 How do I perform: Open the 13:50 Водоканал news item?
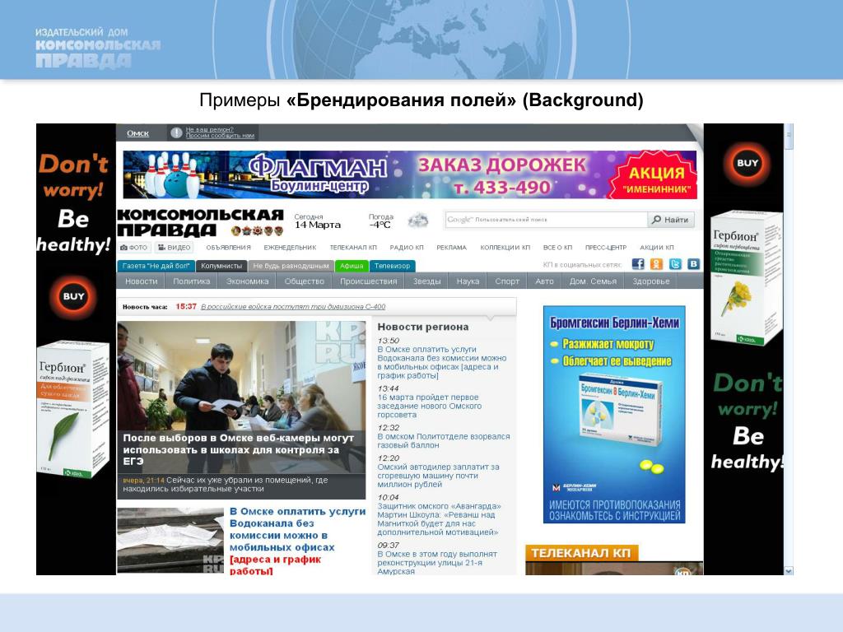[442, 362]
